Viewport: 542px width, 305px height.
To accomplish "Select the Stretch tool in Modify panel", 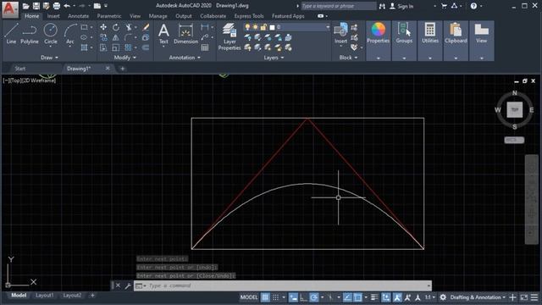I will pos(103,47).
